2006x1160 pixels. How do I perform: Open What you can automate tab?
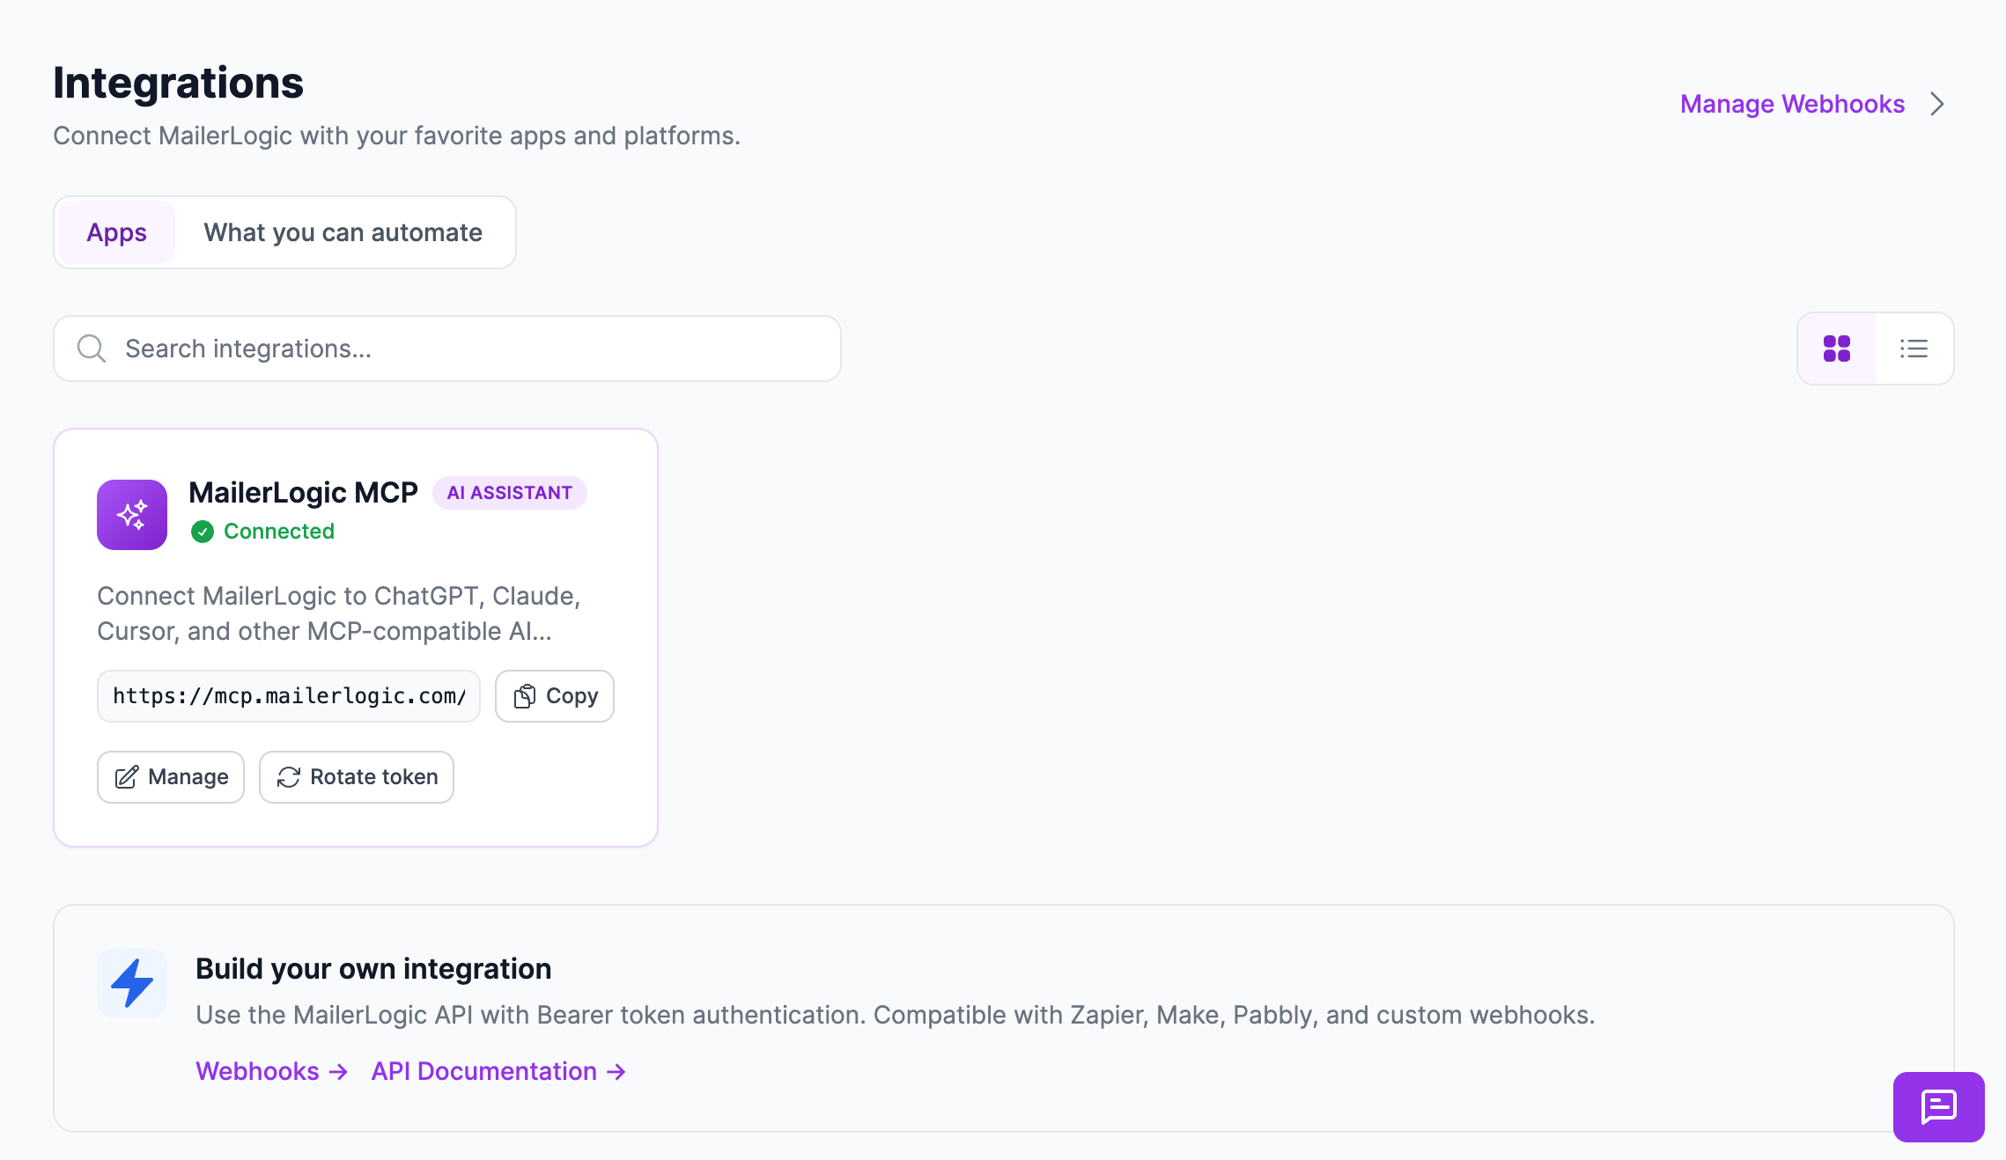tap(343, 232)
